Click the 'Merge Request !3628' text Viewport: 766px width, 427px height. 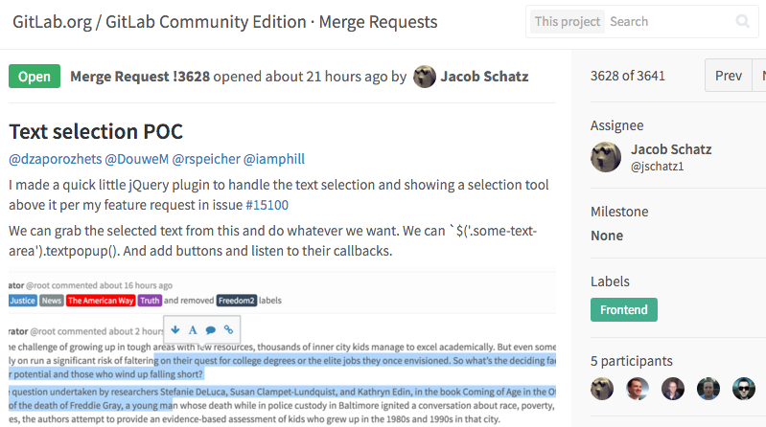tap(140, 77)
